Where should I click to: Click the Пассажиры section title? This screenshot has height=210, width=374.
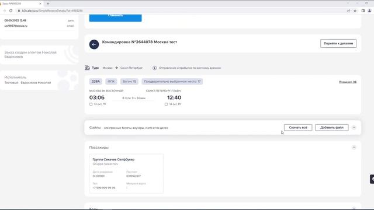point(99,148)
